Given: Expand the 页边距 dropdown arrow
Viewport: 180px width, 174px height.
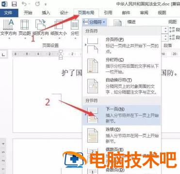Looking at the screenshot, I should [x=25, y=38].
